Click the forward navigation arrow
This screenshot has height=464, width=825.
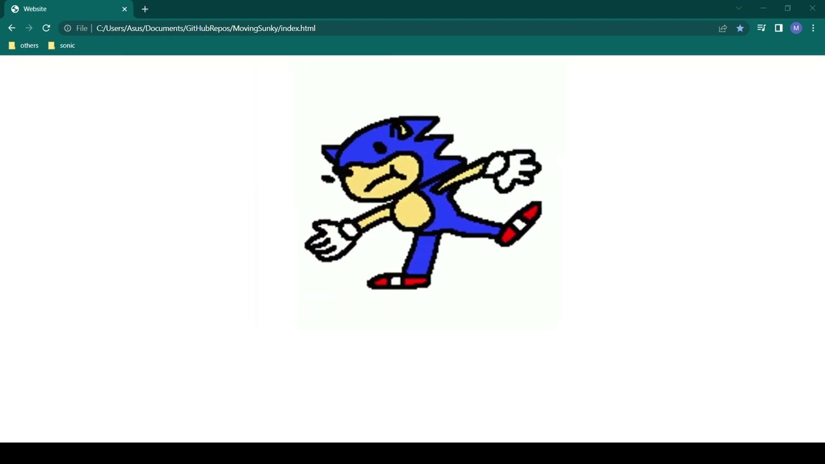[x=29, y=28]
